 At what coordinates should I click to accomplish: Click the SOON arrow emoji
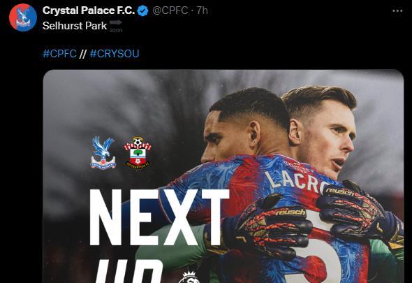(x=116, y=26)
